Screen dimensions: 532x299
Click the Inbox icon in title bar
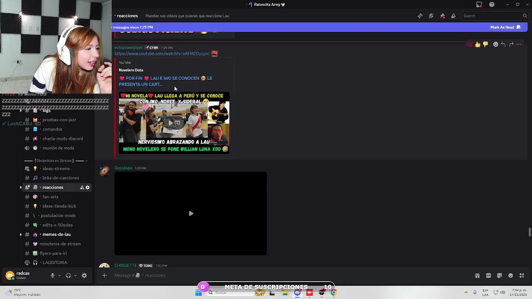point(479,5)
